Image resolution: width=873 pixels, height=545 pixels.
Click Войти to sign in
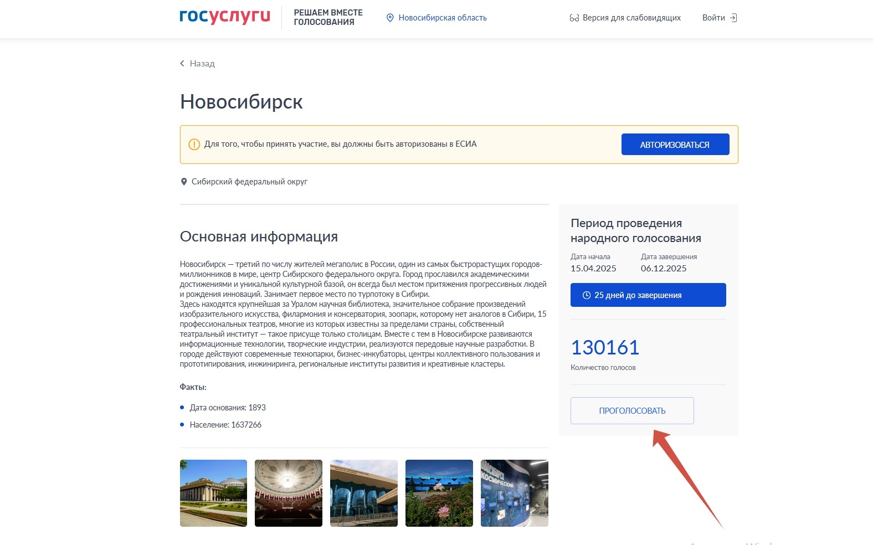(x=713, y=18)
